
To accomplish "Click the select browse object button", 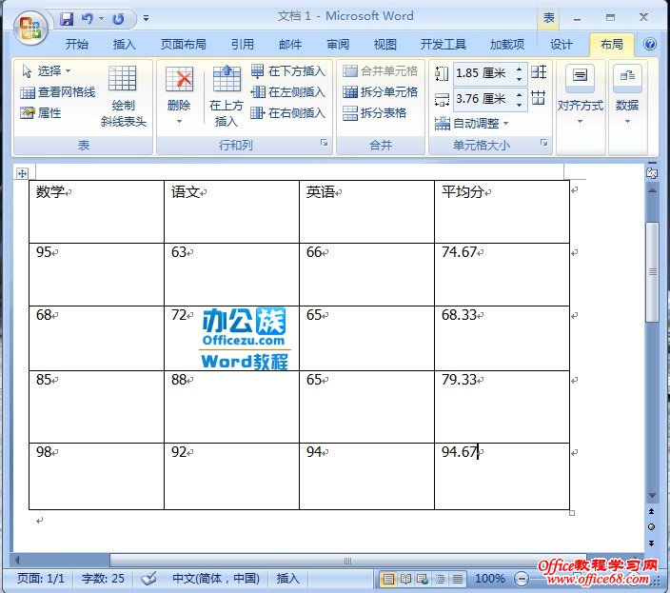I will point(652,527).
